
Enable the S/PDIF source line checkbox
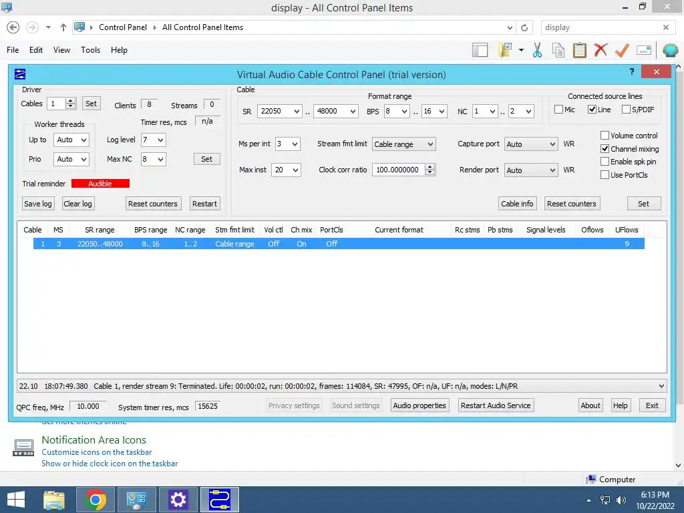click(x=626, y=110)
